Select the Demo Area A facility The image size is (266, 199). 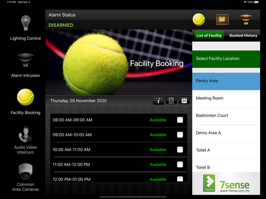coord(226,133)
